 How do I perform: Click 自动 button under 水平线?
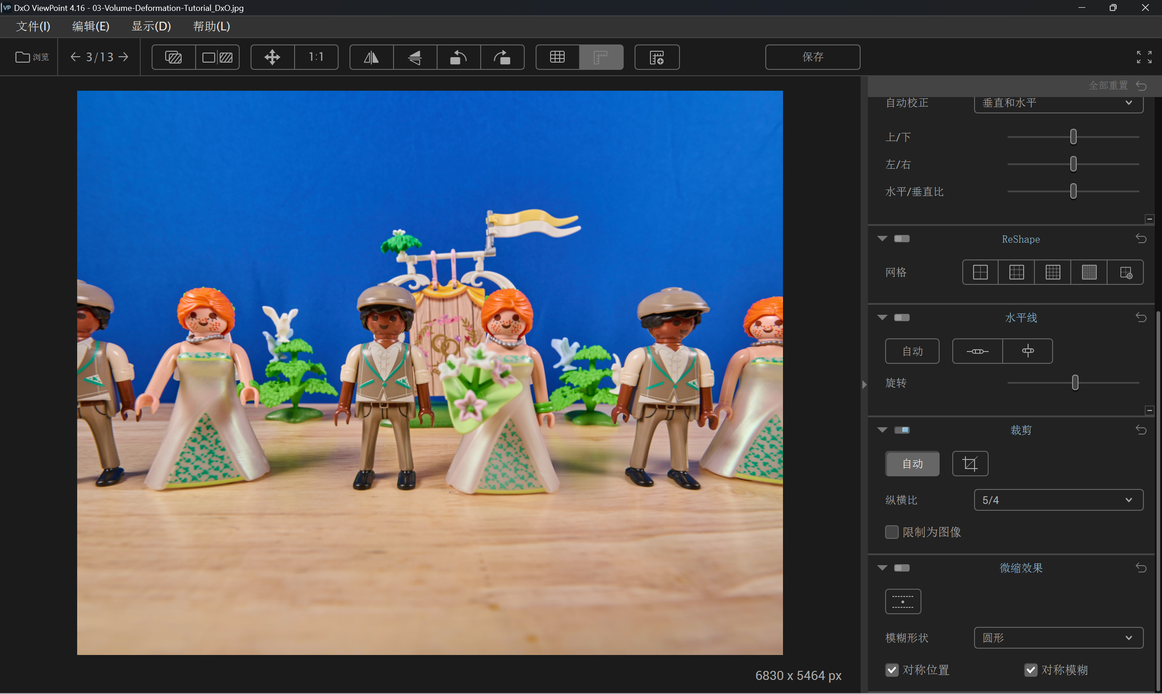click(x=911, y=351)
